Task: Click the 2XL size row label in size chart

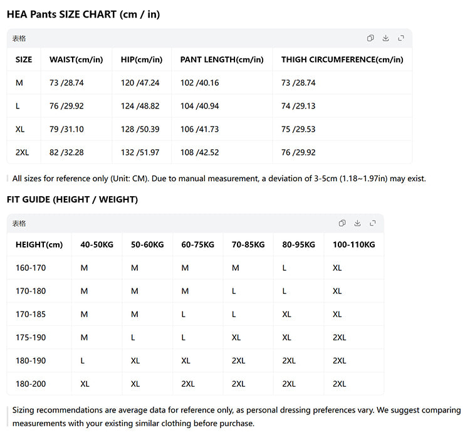Action: pos(22,152)
